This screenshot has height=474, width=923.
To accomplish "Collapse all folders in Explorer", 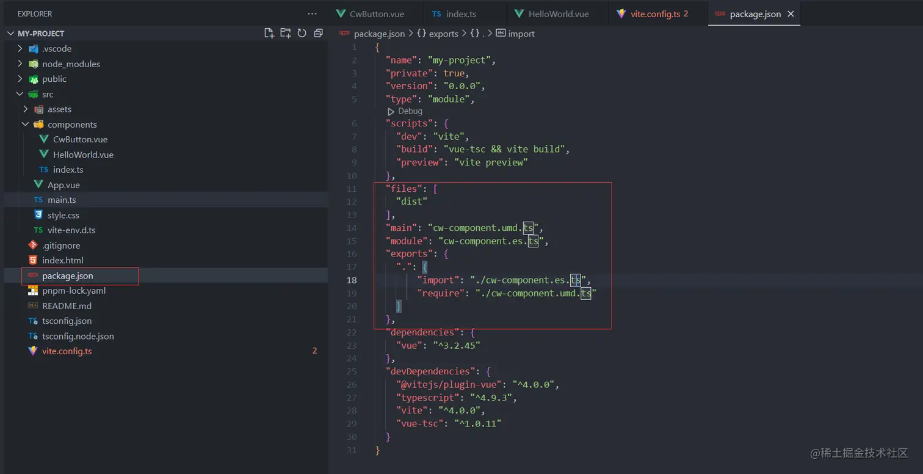I will tap(318, 33).
